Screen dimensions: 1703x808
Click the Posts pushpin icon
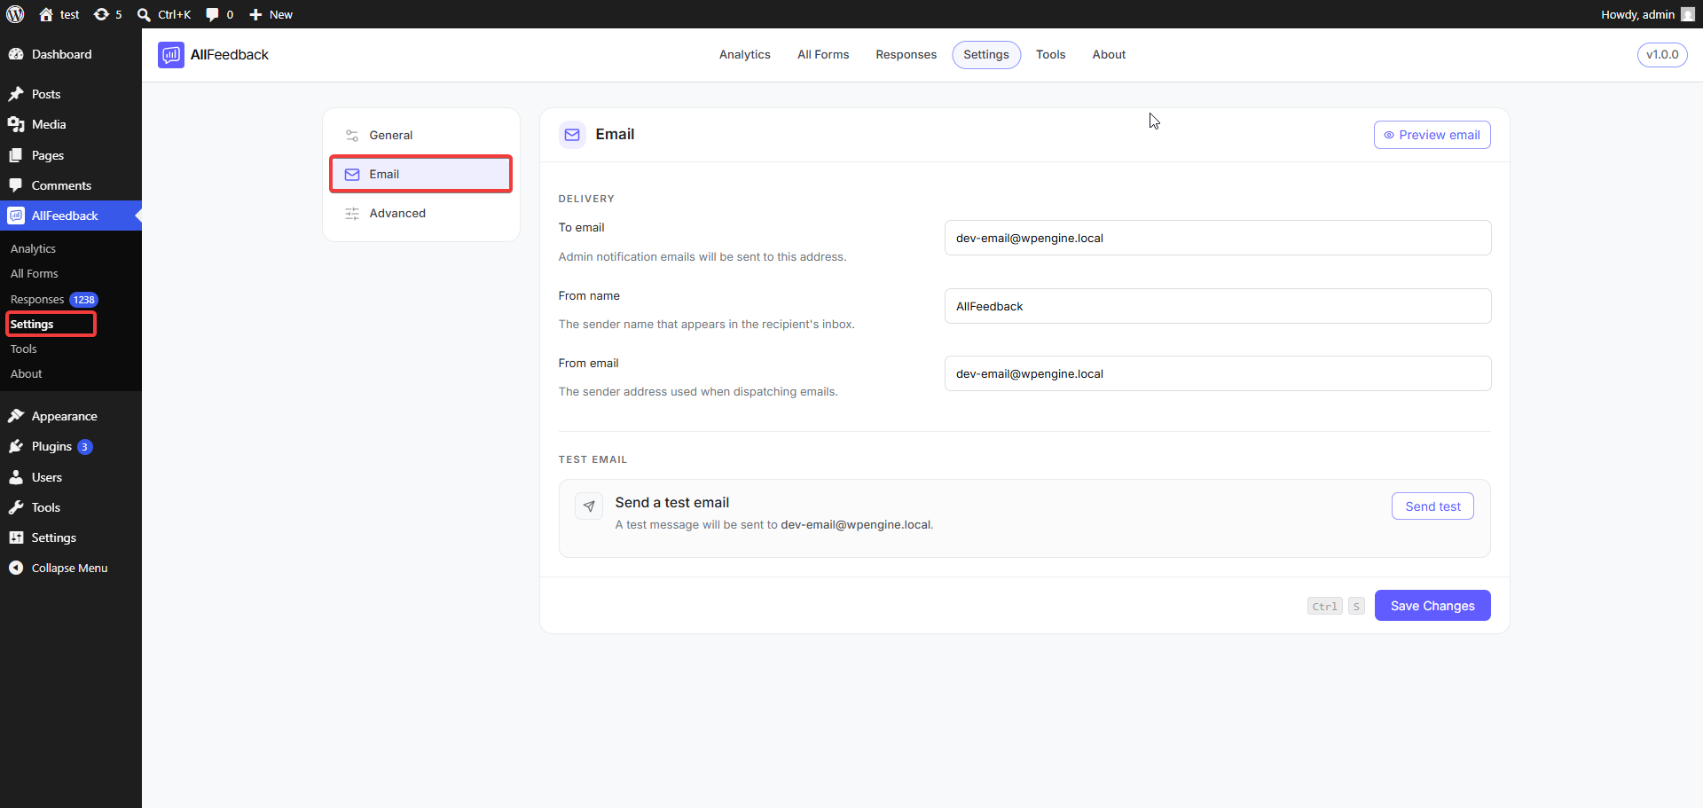point(16,94)
